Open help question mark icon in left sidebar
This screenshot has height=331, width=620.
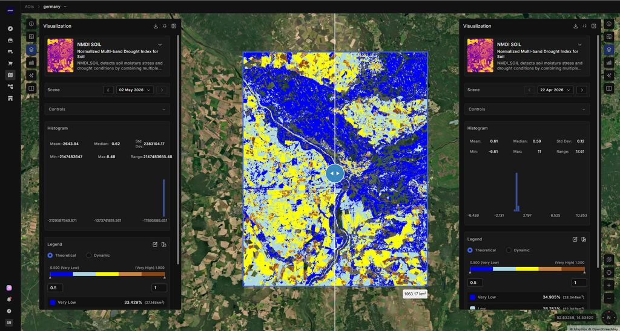9,311
